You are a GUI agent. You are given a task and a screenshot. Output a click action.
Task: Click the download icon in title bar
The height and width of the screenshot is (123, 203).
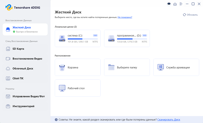point(175,4)
